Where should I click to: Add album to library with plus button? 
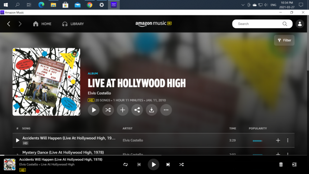point(123,110)
